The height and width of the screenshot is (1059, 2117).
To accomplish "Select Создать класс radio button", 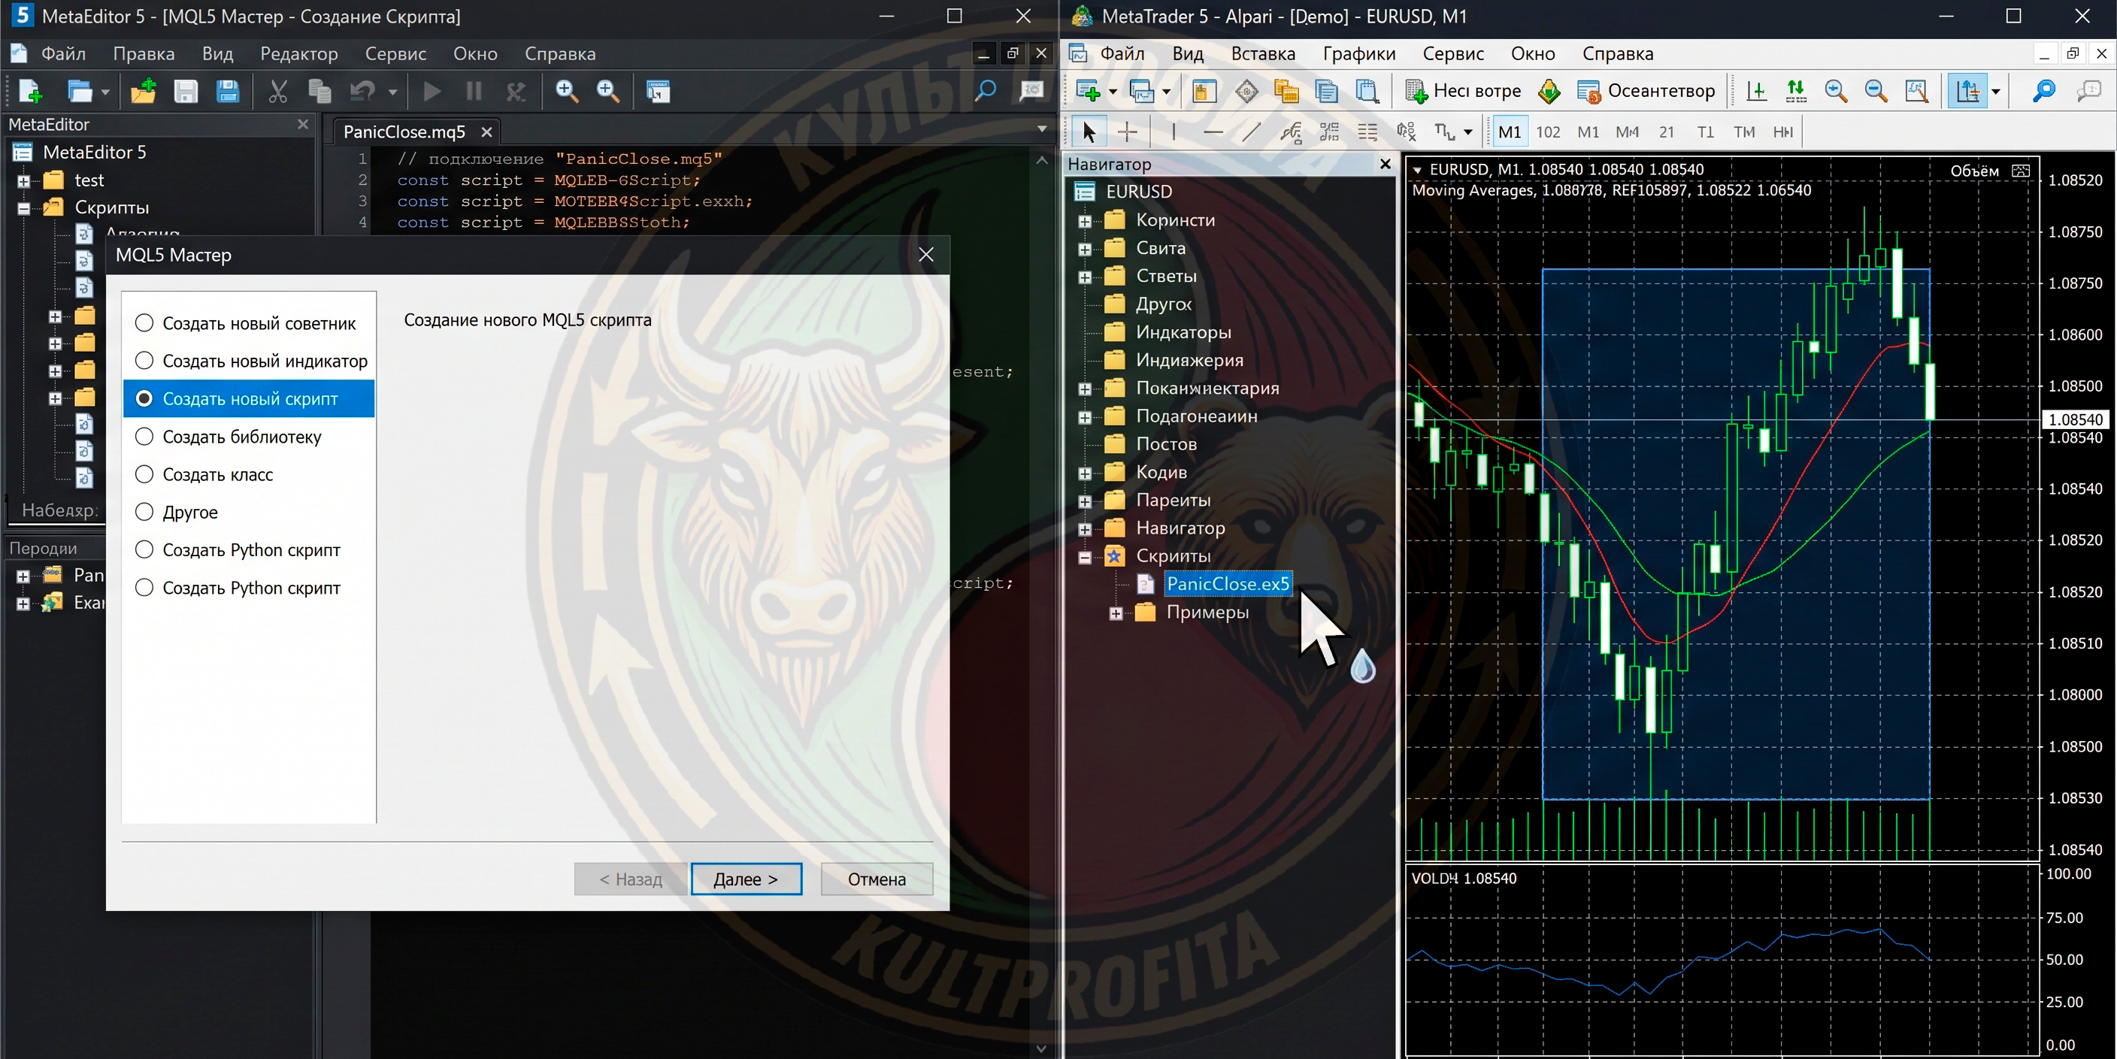I will tap(144, 474).
